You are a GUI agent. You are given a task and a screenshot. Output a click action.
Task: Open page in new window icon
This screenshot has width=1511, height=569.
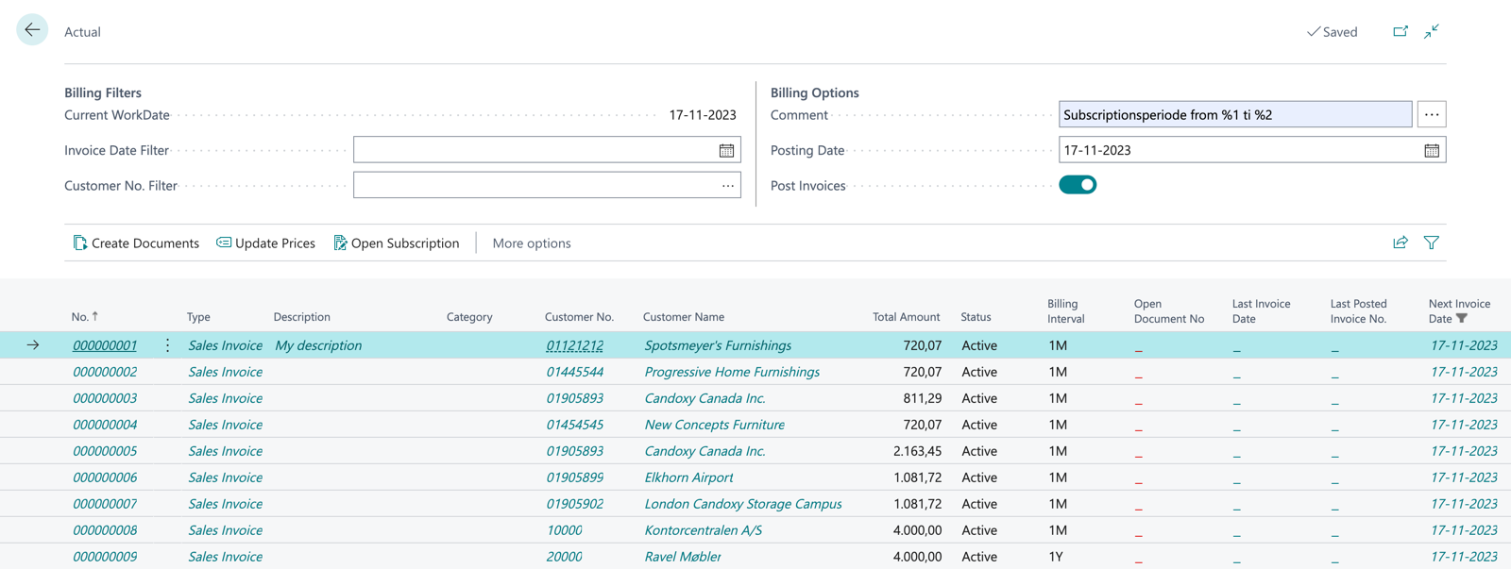[x=1401, y=31]
